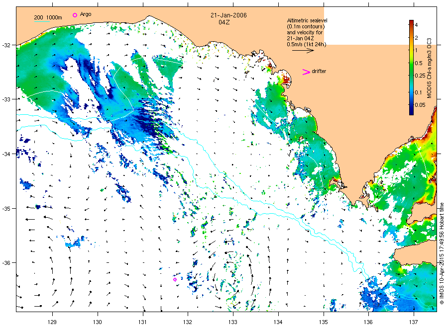Screen dimensions: 448x328
Task: Click longitude axis label 129
Action: 52,322
